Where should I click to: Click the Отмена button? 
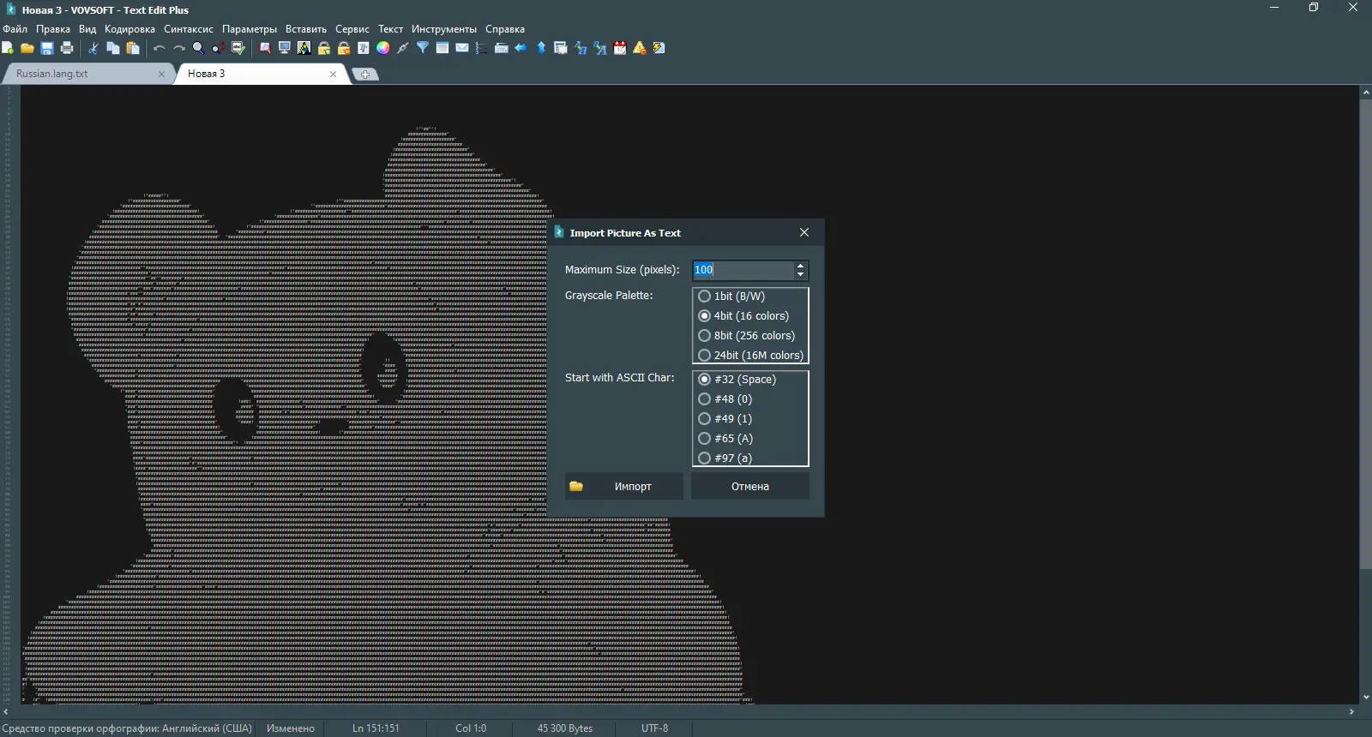point(750,487)
